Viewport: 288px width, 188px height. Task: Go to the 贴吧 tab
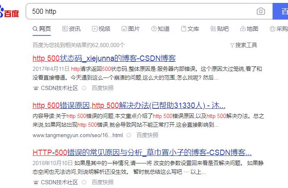(220, 29)
